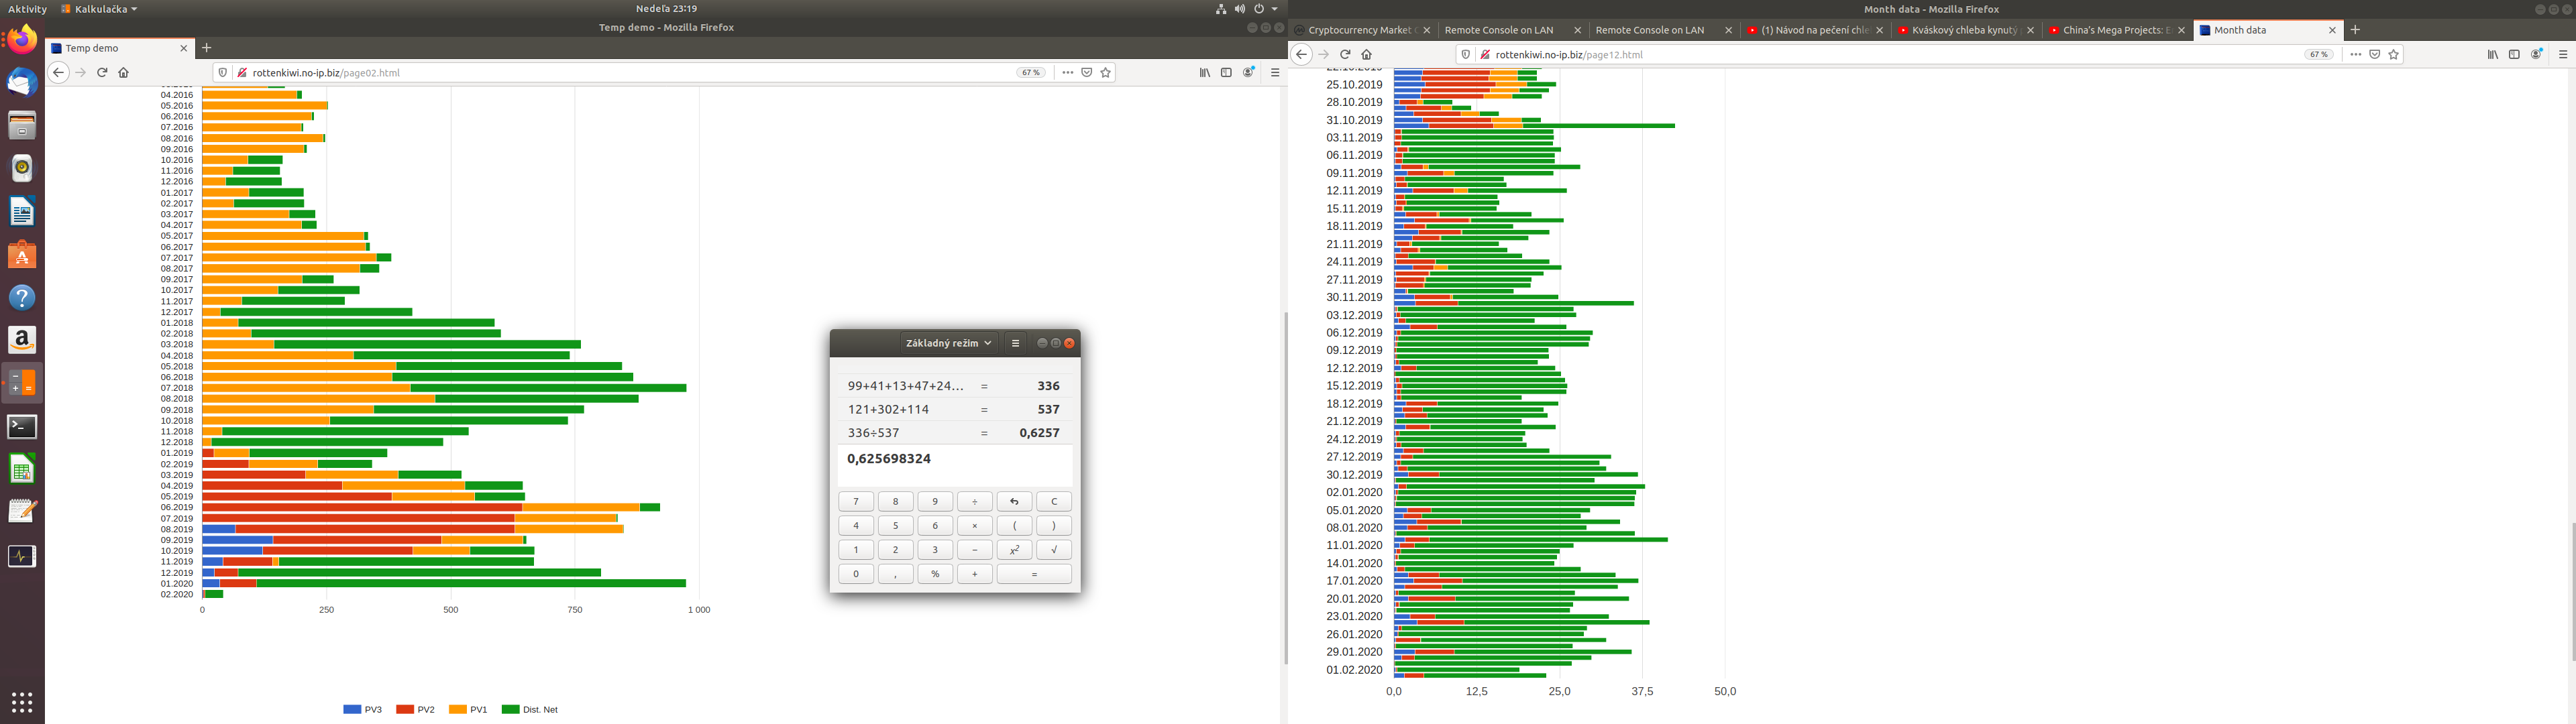Open system status menu arrow
2576x724 pixels.
tap(1274, 9)
